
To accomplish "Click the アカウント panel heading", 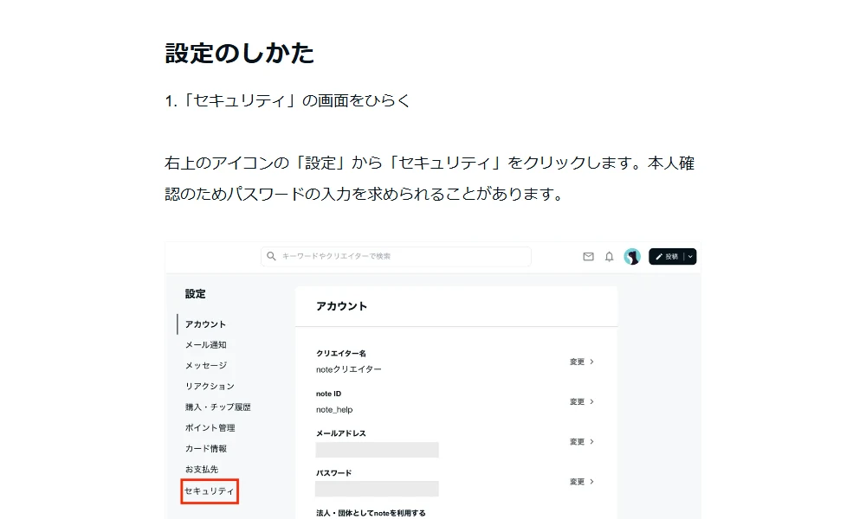I will 341,307.
